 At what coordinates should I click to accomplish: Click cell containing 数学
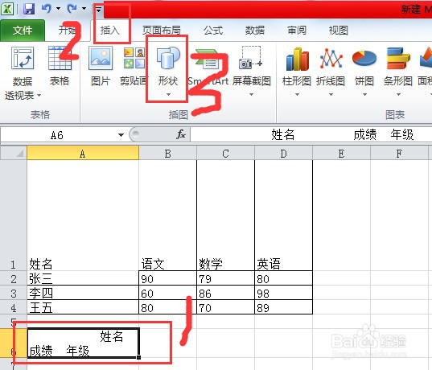(x=225, y=216)
